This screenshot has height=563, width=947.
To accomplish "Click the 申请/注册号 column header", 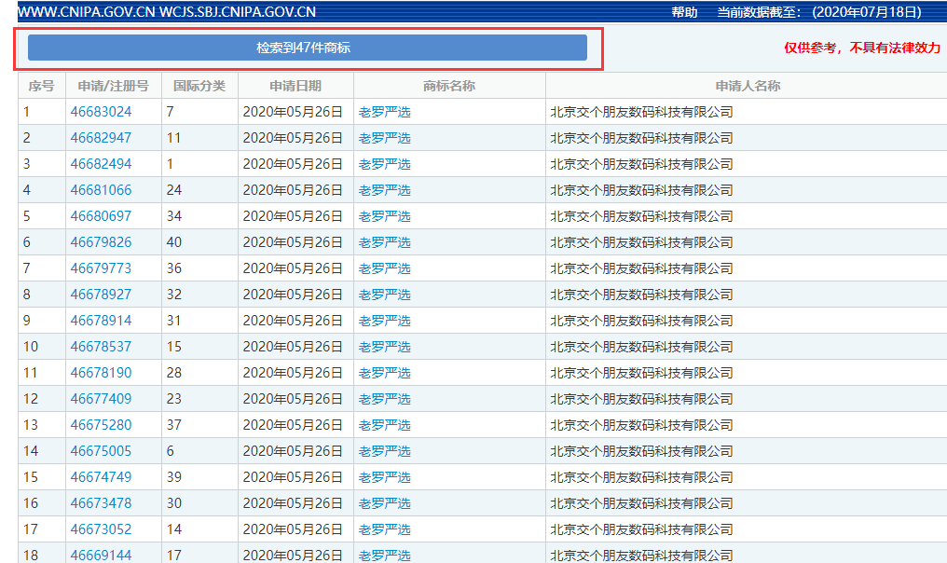I will tap(114, 86).
